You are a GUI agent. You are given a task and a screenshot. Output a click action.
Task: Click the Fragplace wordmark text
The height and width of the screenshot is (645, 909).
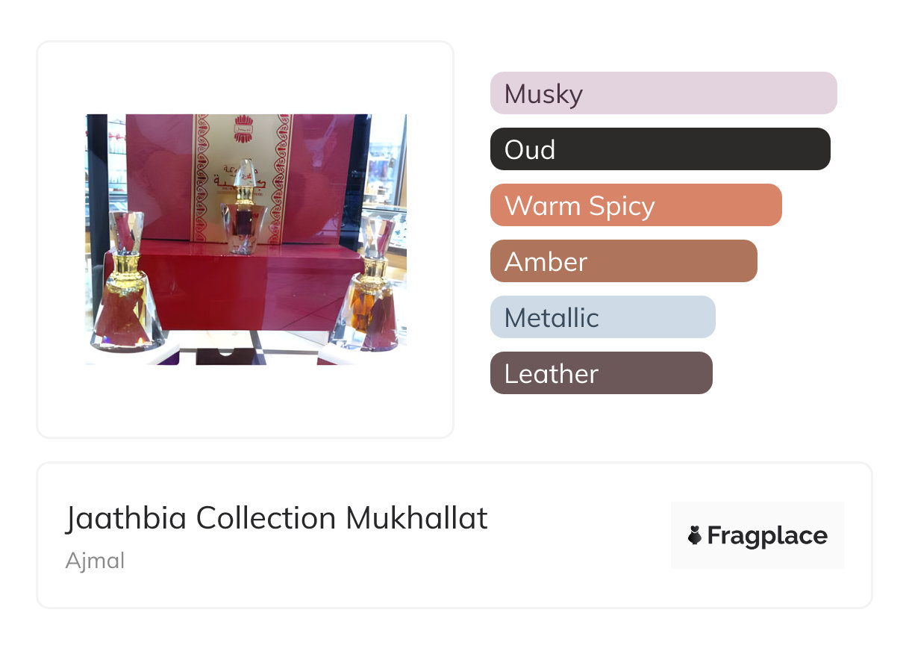(x=766, y=535)
